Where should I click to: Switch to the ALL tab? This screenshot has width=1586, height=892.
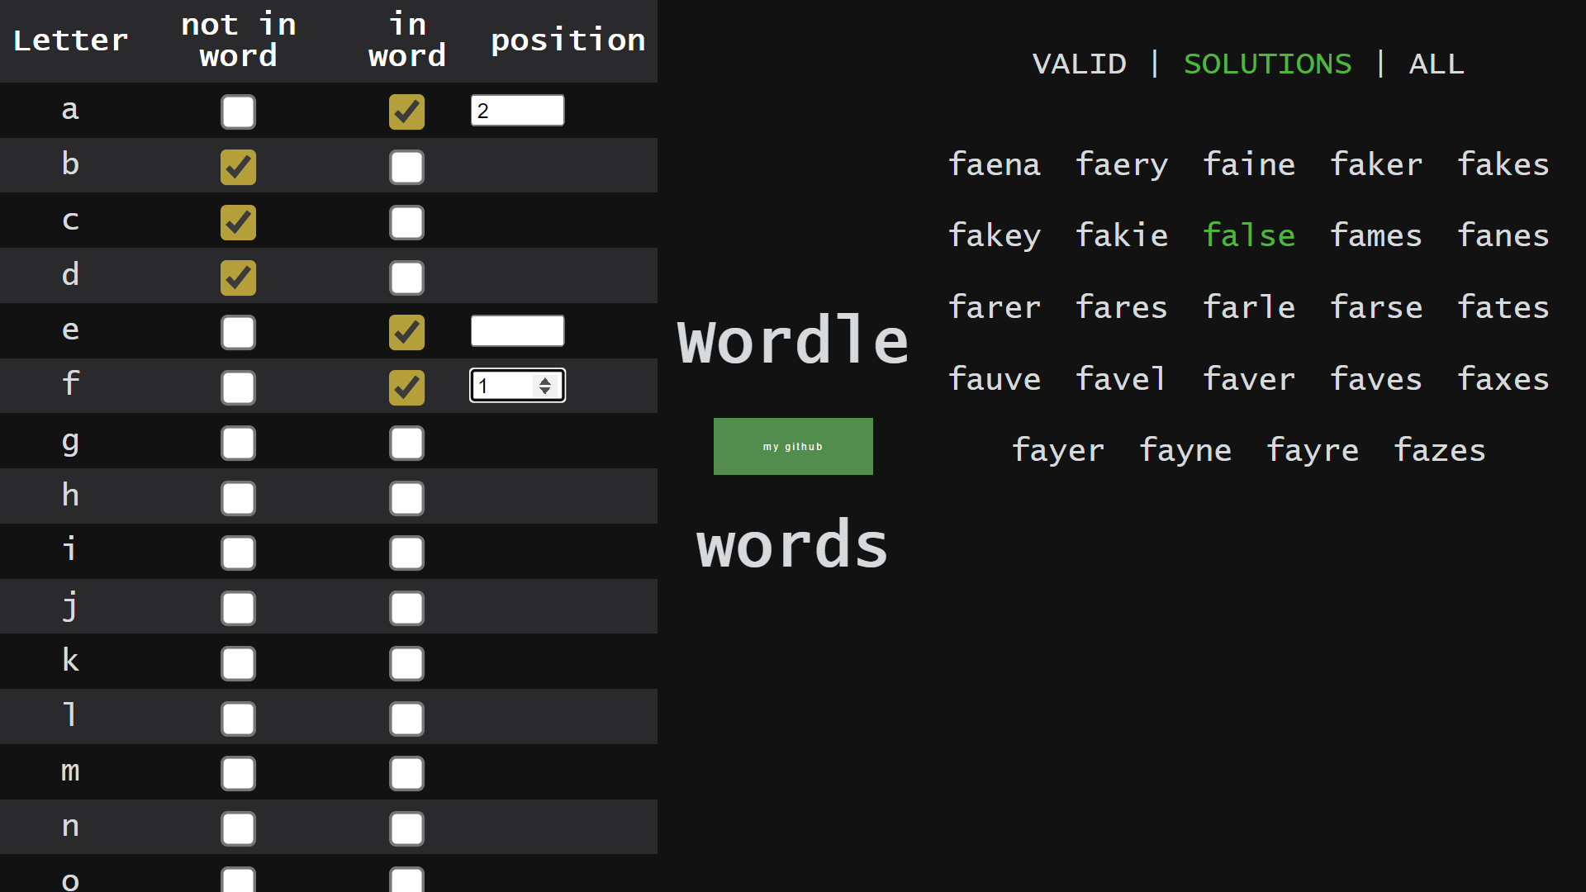(x=1436, y=64)
